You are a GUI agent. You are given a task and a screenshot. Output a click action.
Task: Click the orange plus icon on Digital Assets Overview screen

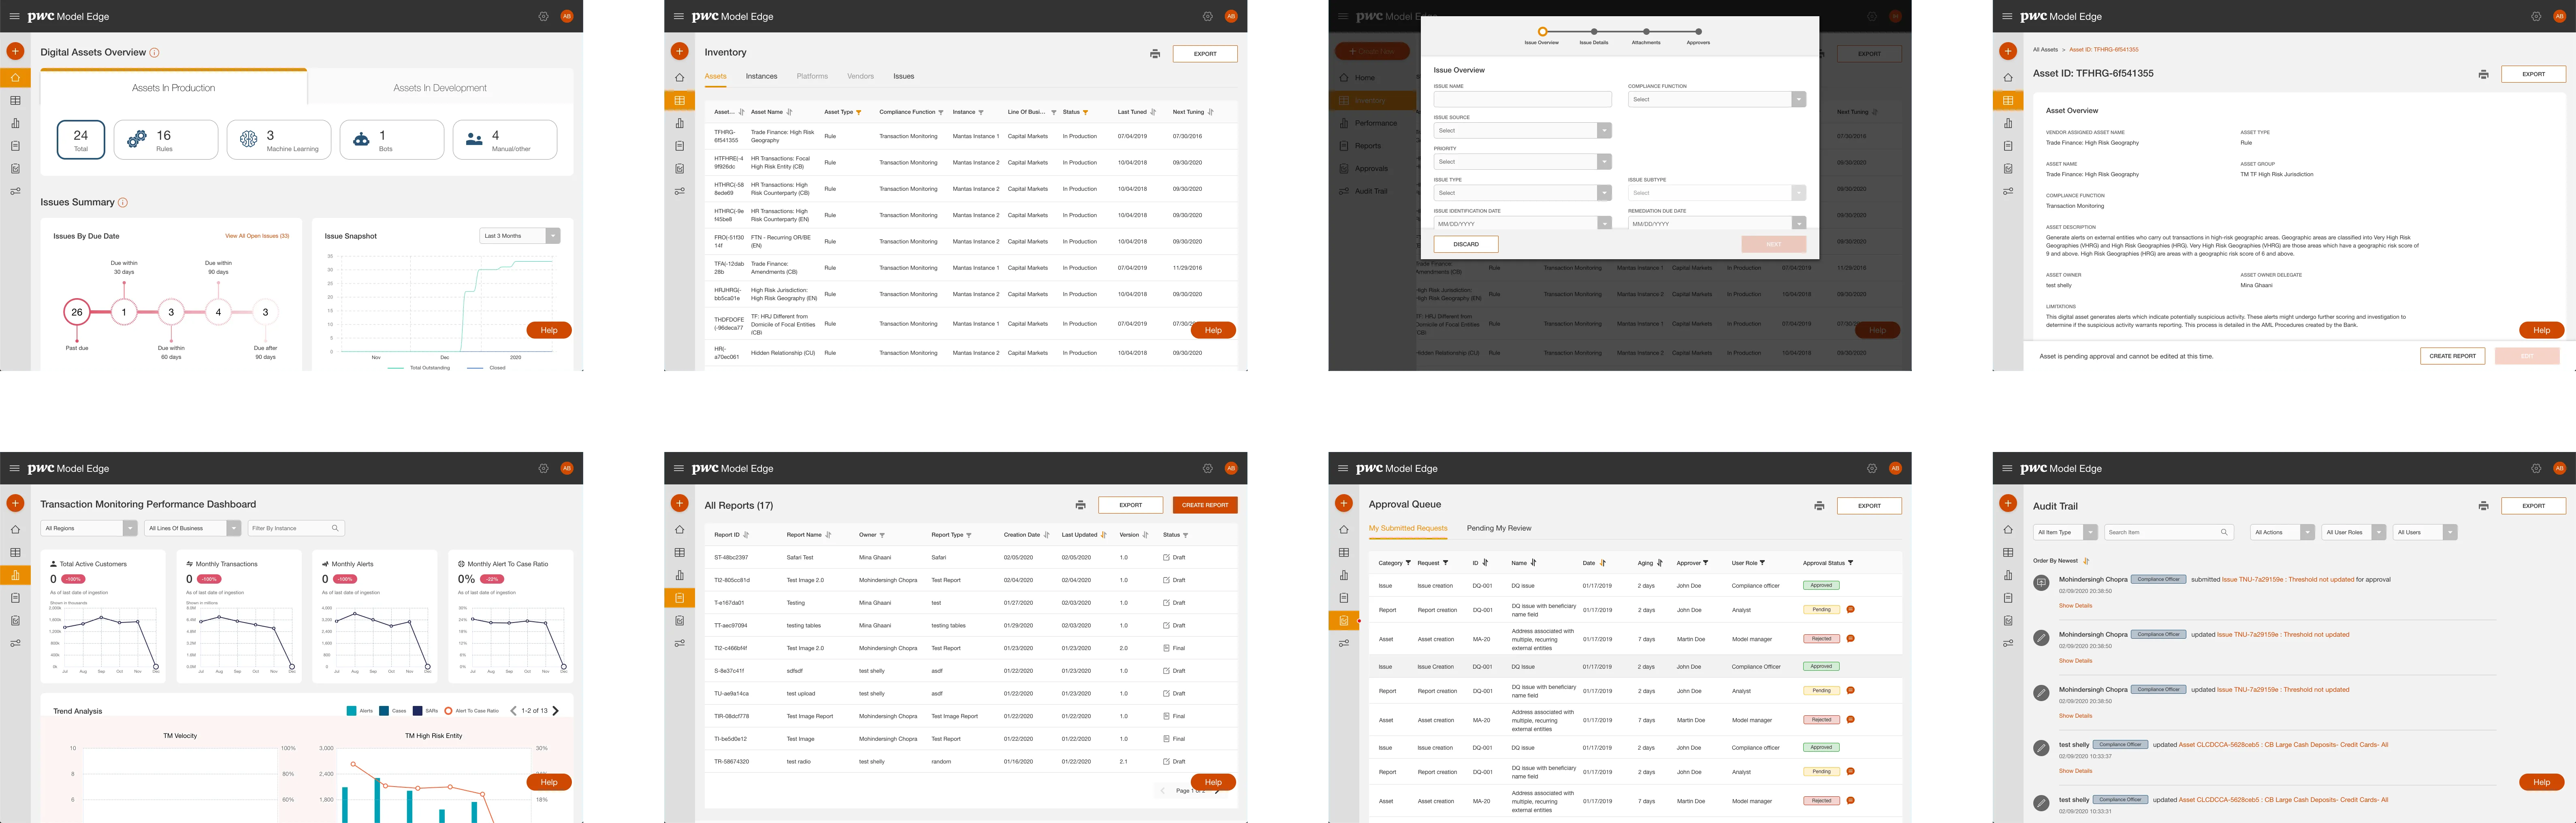pos(15,51)
